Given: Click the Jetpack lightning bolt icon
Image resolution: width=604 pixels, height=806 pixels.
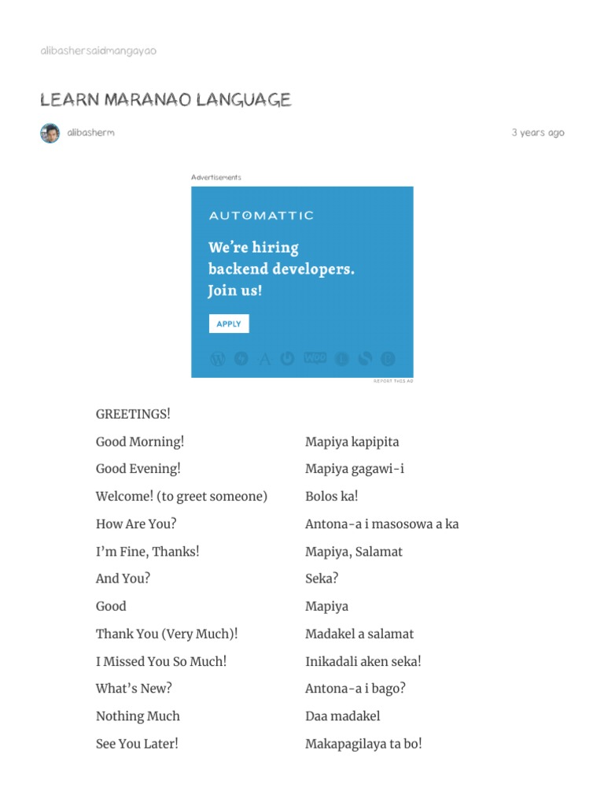Looking at the screenshot, I should point(241,359).
